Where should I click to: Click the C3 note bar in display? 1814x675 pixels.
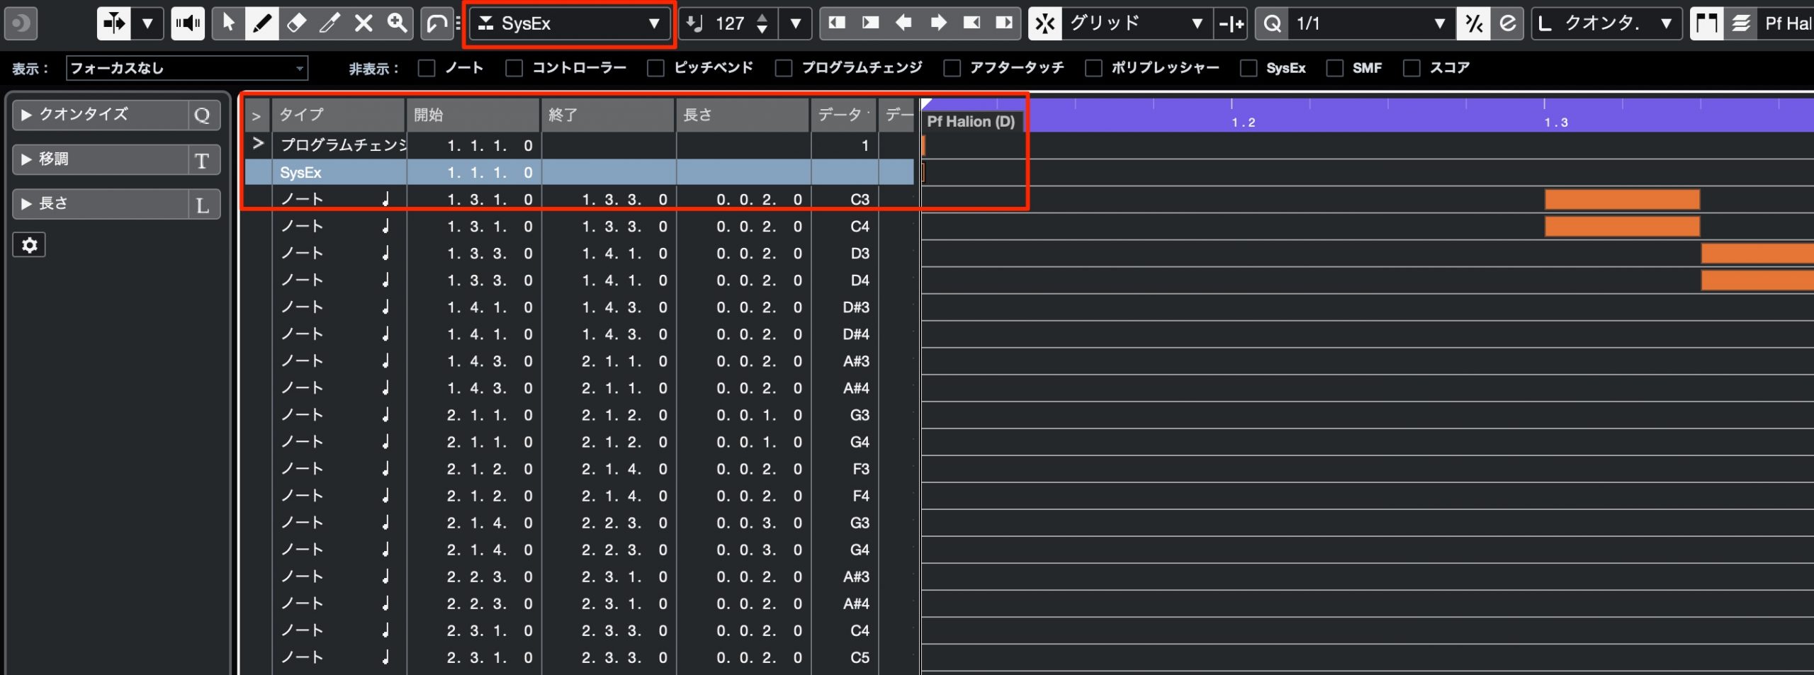(x=1622, y=200)
